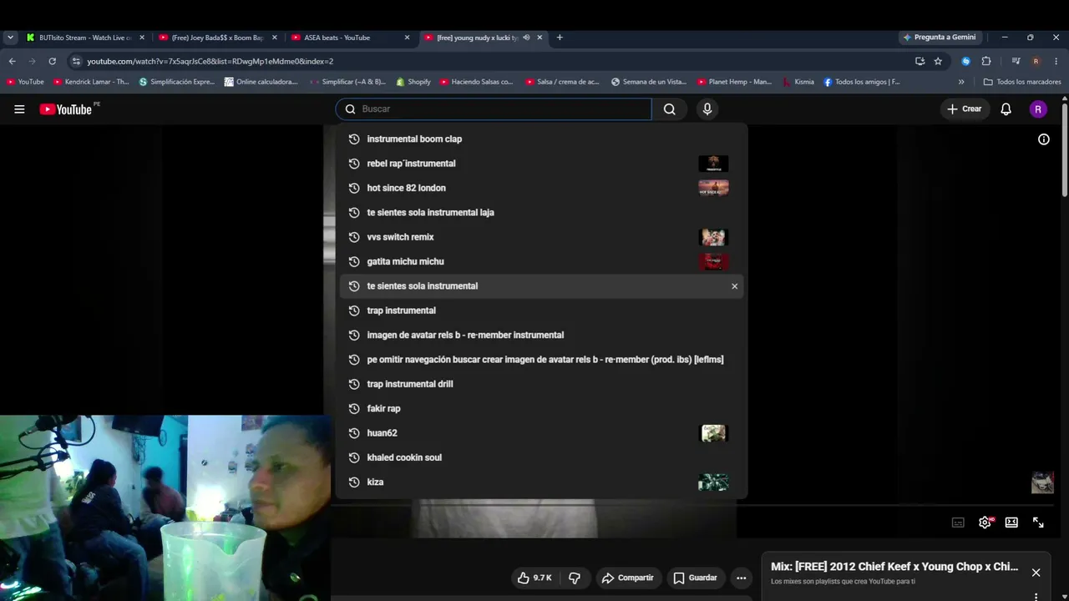This screenshot has width=1069, height=601.
Task: Open the Kendrick Lamar bookmark
Action: pos(91,82)
